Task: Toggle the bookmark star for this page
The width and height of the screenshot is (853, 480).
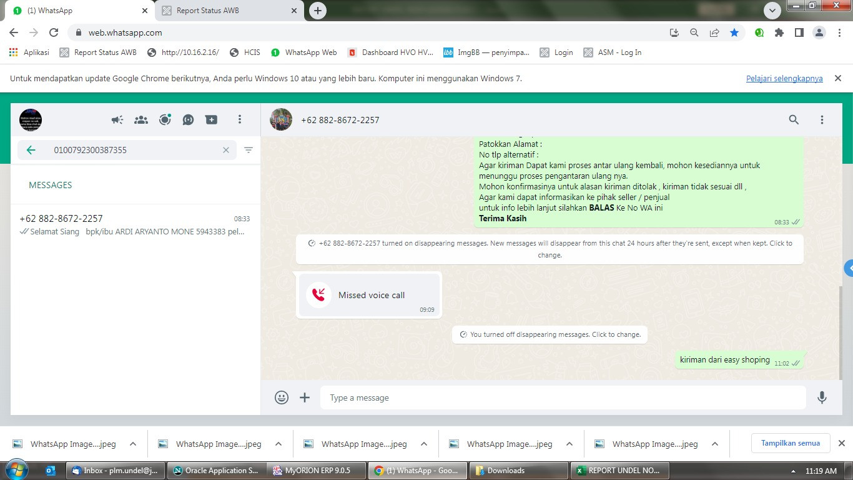Action: point(734,32)
